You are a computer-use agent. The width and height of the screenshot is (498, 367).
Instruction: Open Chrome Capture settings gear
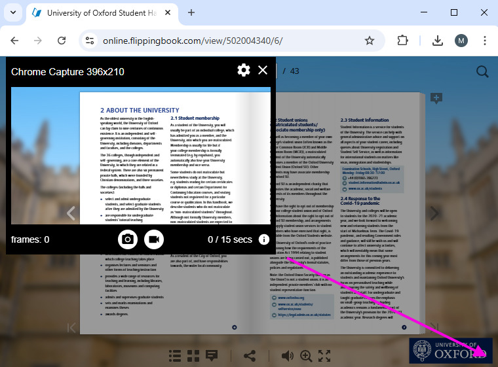[244, 70]
